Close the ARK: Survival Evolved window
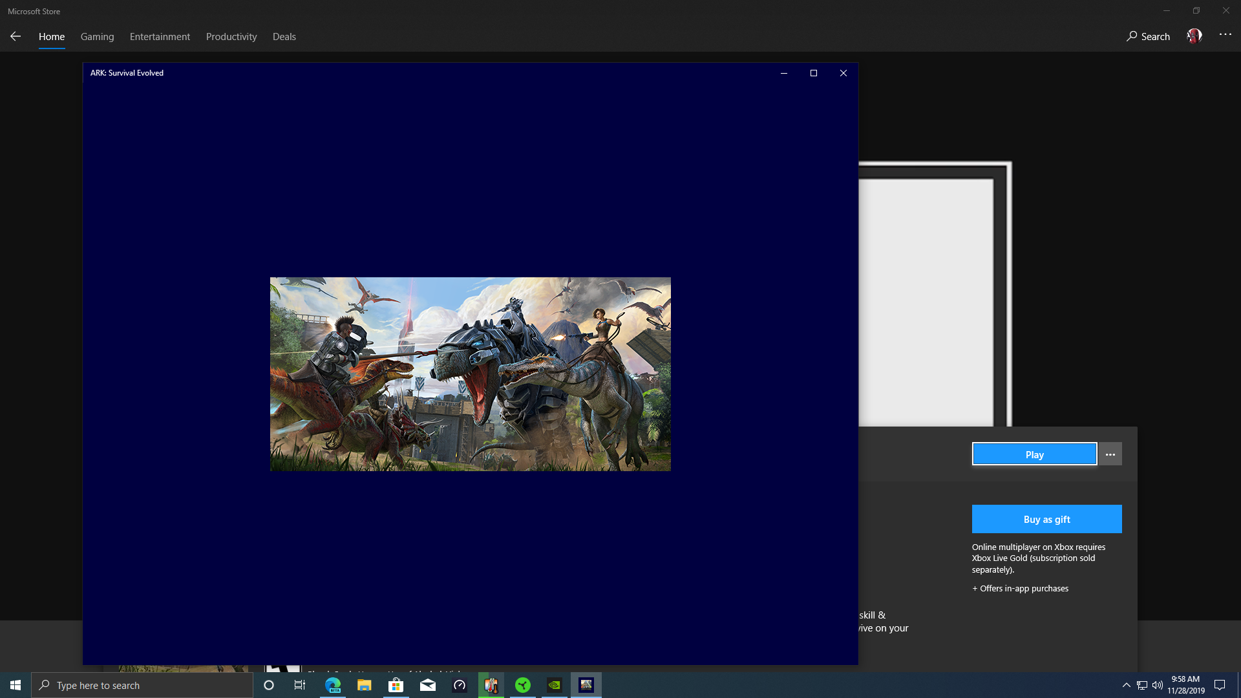The height and width of the screenshot is (698, 1241). 843,73
